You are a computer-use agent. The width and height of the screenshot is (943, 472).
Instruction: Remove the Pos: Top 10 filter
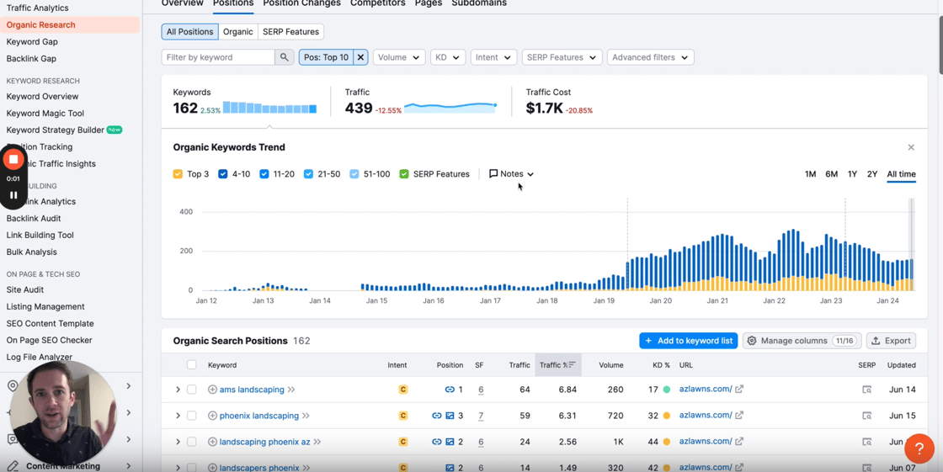[x=360, y=57]
